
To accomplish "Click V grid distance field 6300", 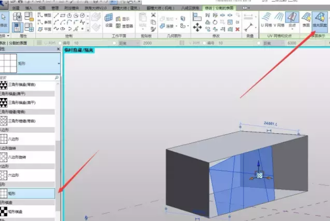I will point(306,43).
